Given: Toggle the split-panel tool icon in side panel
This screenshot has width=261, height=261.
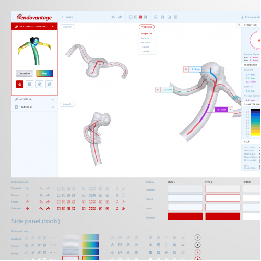Looking at the screenshot, I should (30, 84).
